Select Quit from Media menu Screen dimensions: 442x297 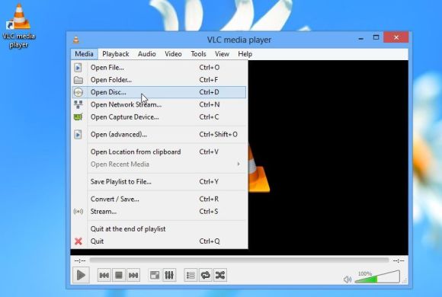pyautogui.click(x=159, y=241)
